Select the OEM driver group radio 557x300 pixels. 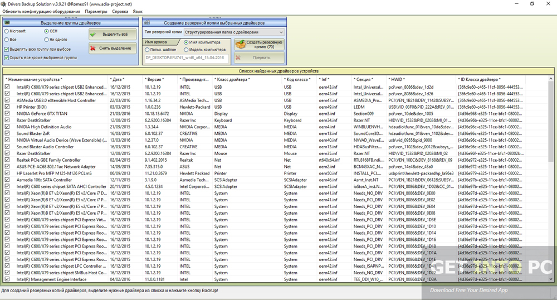tap(46, 31)
